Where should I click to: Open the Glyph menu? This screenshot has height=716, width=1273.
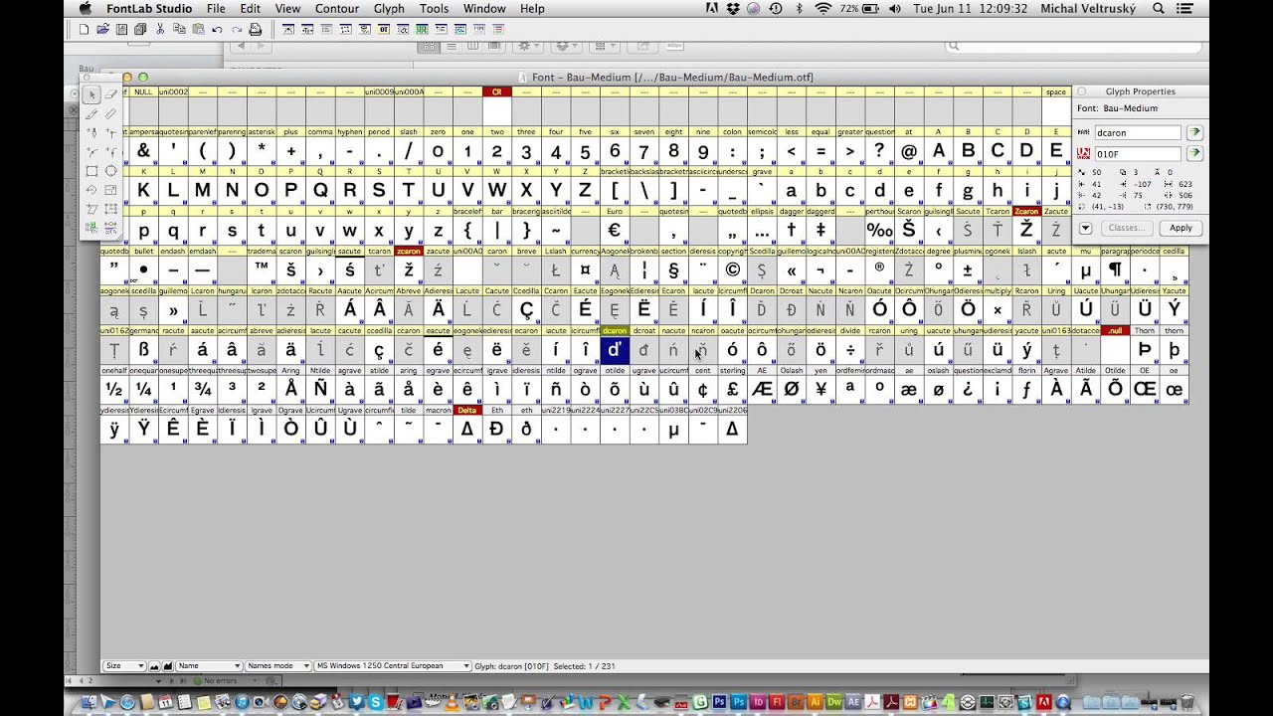pos(389,8)
